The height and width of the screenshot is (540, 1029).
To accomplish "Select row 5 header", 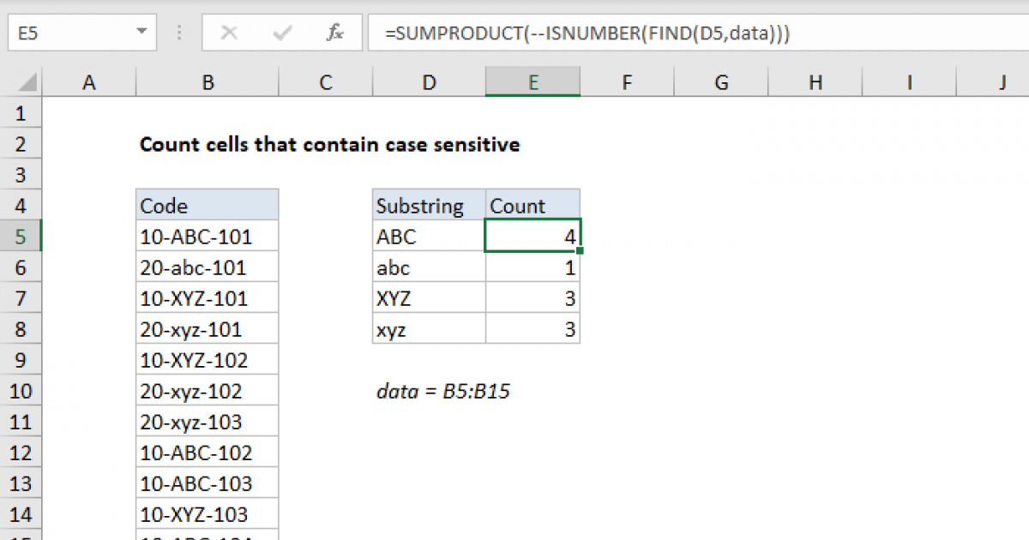I will [x=21, y=236].
